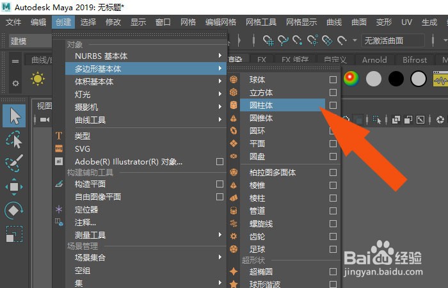The height and width of the screenshot is (288, 448).
Task: Open options box for 平面
Action: [x=333, y=144]
